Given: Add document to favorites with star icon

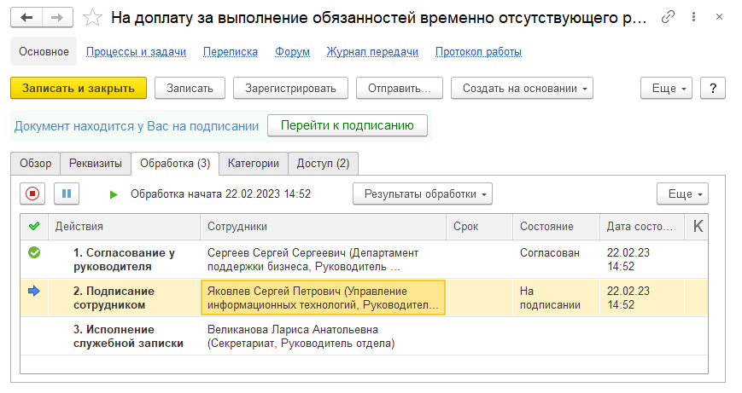Looking at the screenshot, I should (94, 17).
